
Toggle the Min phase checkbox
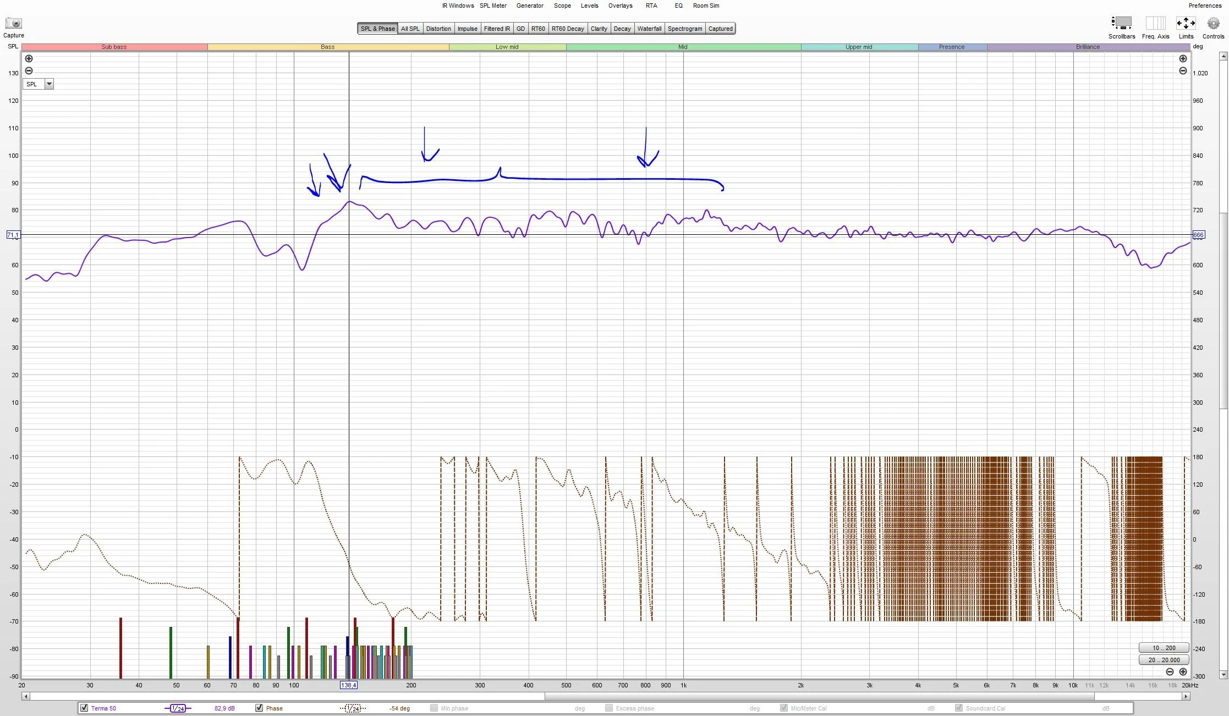coord(434,708)
